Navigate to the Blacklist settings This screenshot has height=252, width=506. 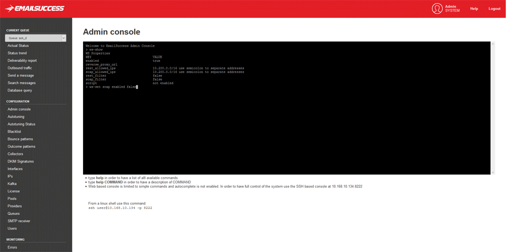pos(14,132)
